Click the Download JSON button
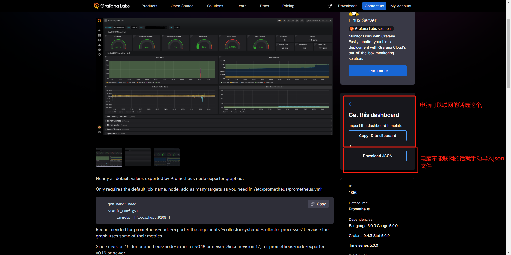The height and width of the screenshot is (255, 511). click(377, 156)
